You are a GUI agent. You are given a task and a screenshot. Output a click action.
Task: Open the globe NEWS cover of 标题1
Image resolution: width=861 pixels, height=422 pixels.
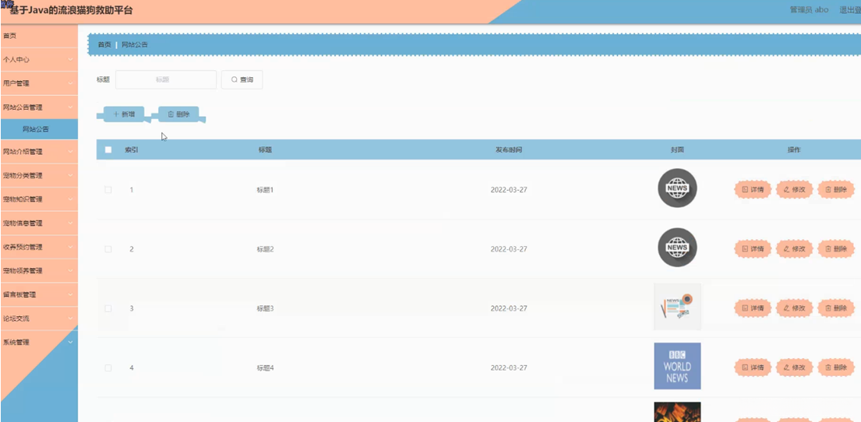(x=677, y=188)
